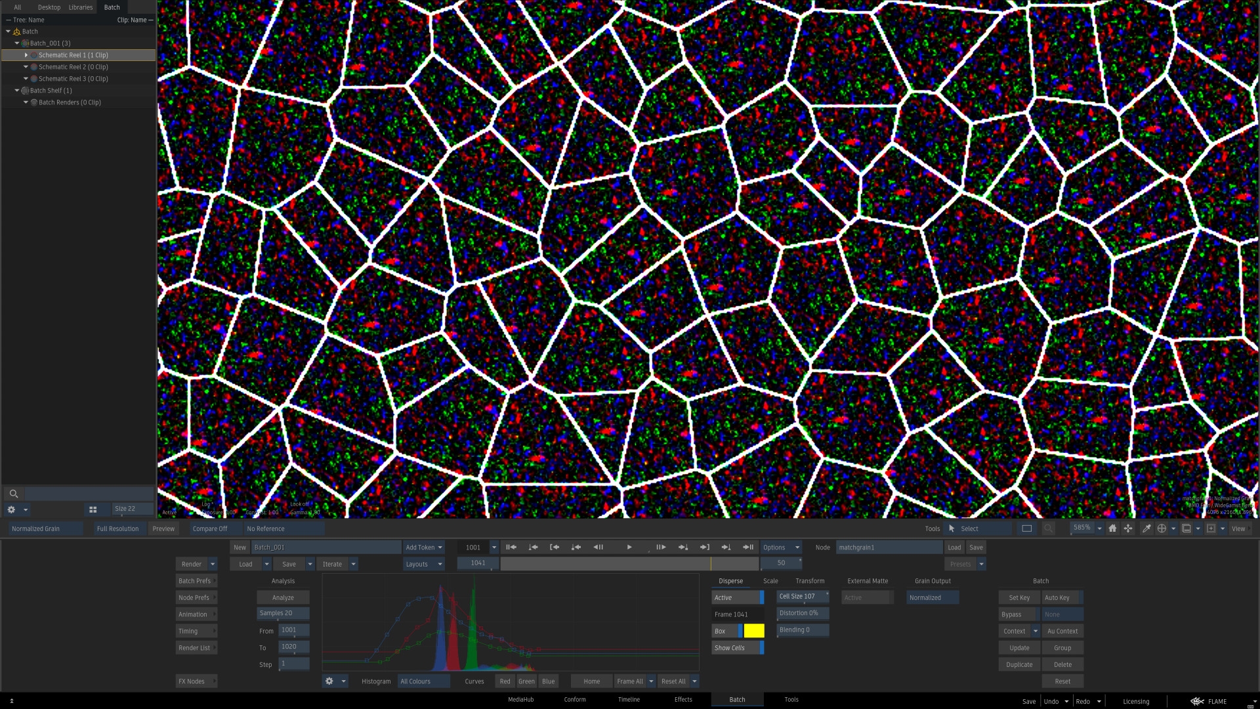
Task: Toggle the Active button under Disperse
Action: (x=734, y=597)
